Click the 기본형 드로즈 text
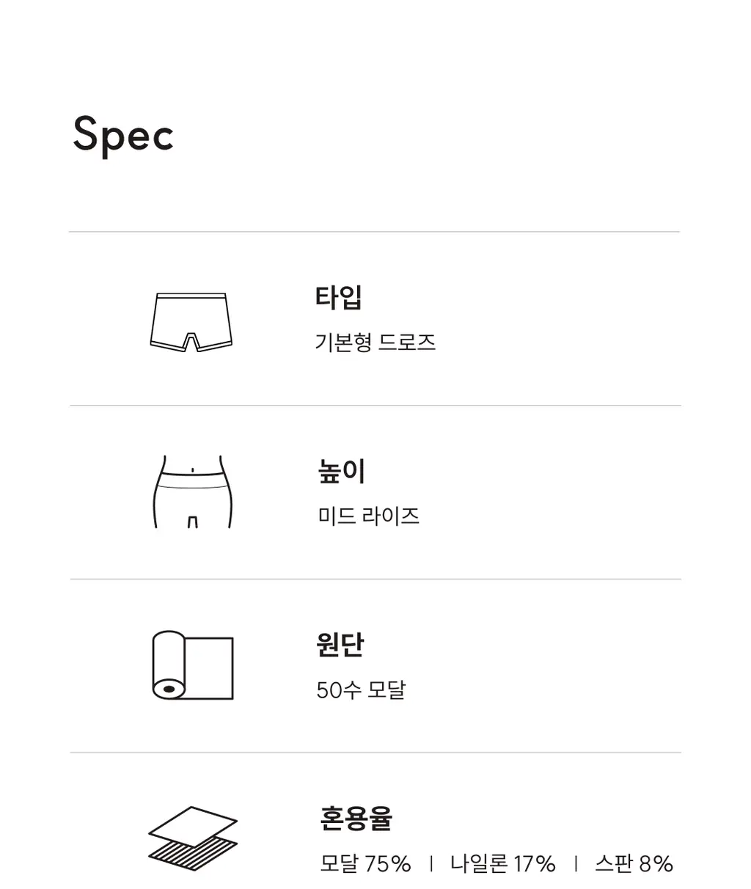Image resolution: width=751 pixels, height=889 pixels. click(x=375, y=343)
